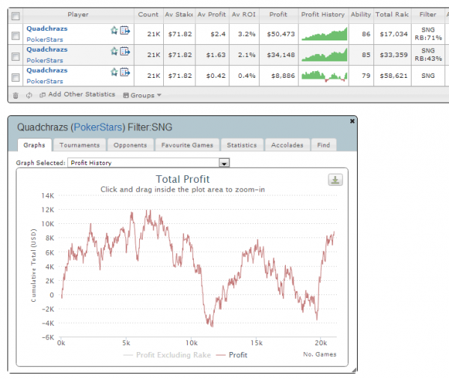
Task: Click PokerStars link in the $50,473 row
Action: (45, 40)
